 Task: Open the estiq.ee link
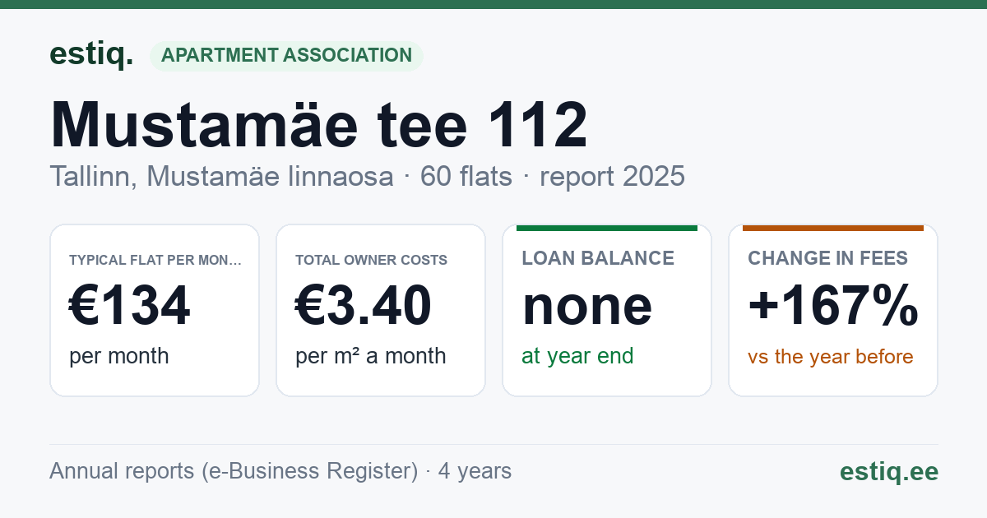[888, 472]
